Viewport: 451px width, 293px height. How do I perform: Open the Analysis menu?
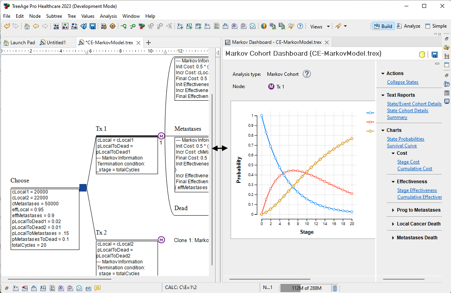coord(108,16)
